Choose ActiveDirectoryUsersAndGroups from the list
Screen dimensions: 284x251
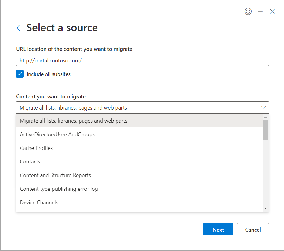(57, 134)
